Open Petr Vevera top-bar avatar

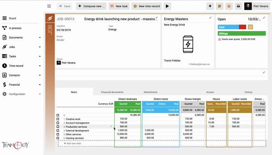point(248,6)
